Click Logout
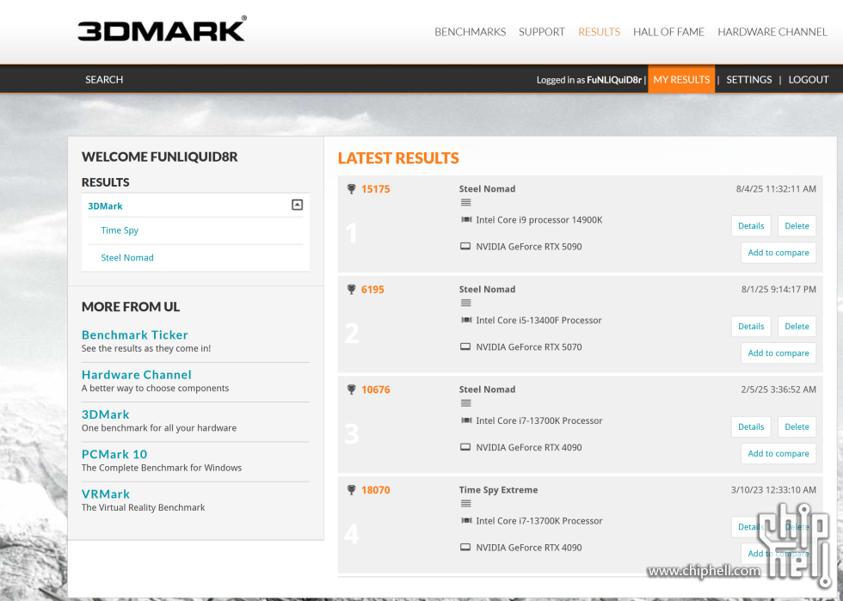Screen dimensions: 843x601 click(x=808, y=80)
